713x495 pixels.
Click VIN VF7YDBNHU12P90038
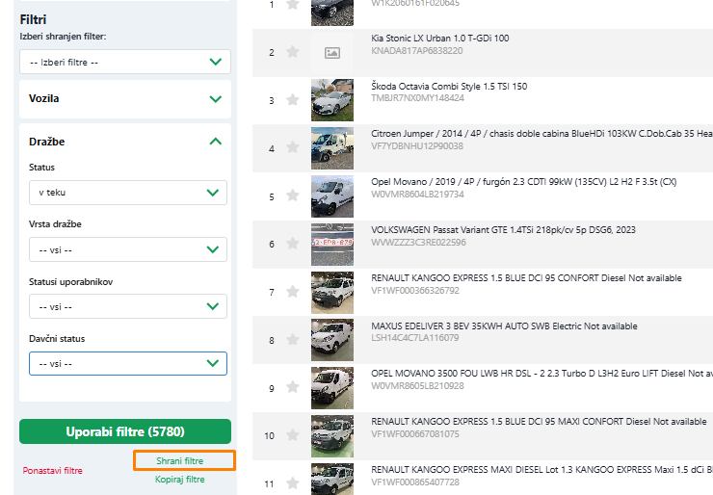pos(417,146)
